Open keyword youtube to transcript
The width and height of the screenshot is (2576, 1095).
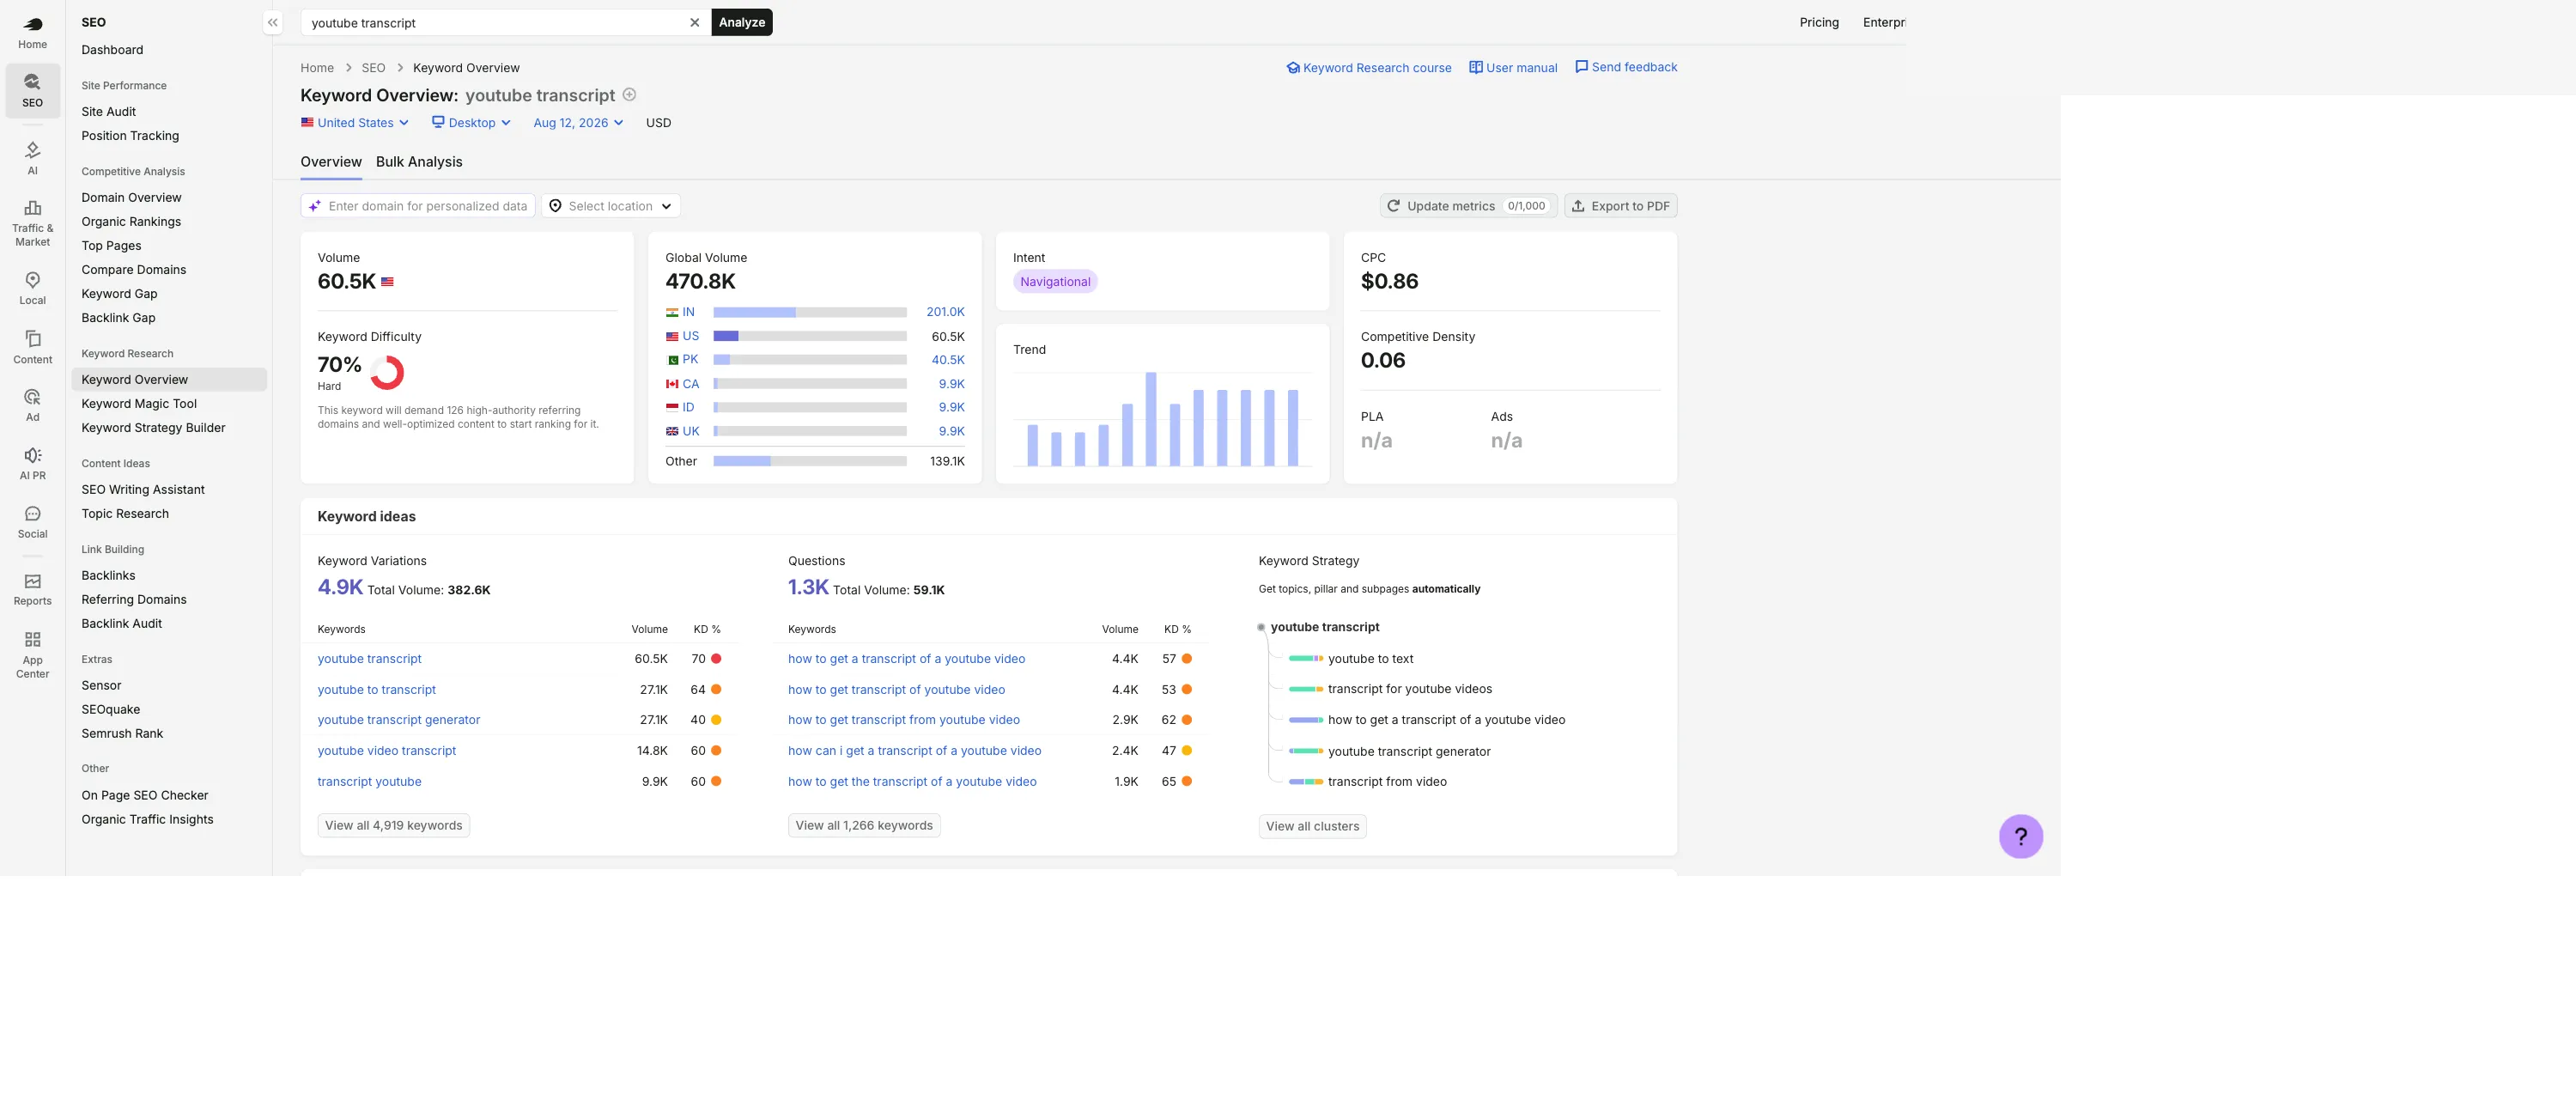(x=376, y=690)
